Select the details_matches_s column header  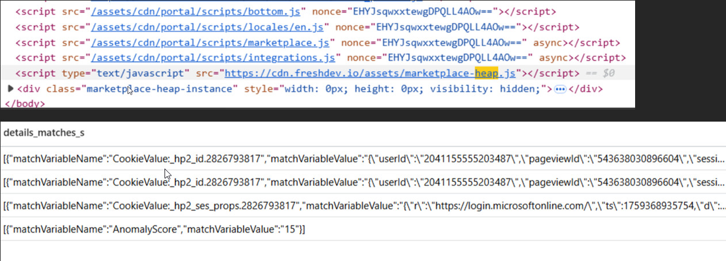(x=44, y=133)
